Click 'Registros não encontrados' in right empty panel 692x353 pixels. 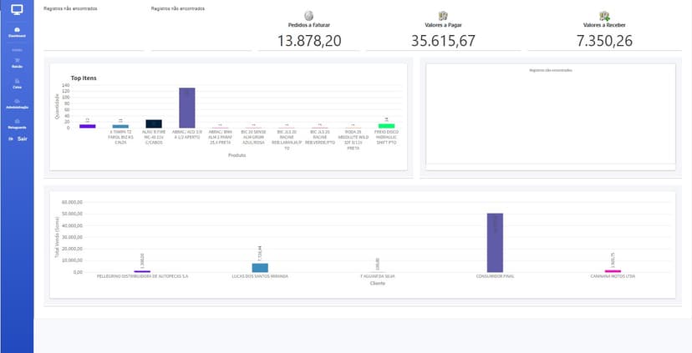click(x=550, y=70)
